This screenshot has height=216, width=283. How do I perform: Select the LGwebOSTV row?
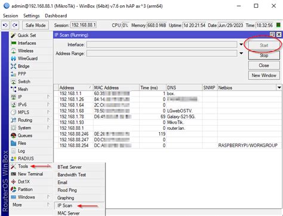pyautogui.click(x=168, y=111)
